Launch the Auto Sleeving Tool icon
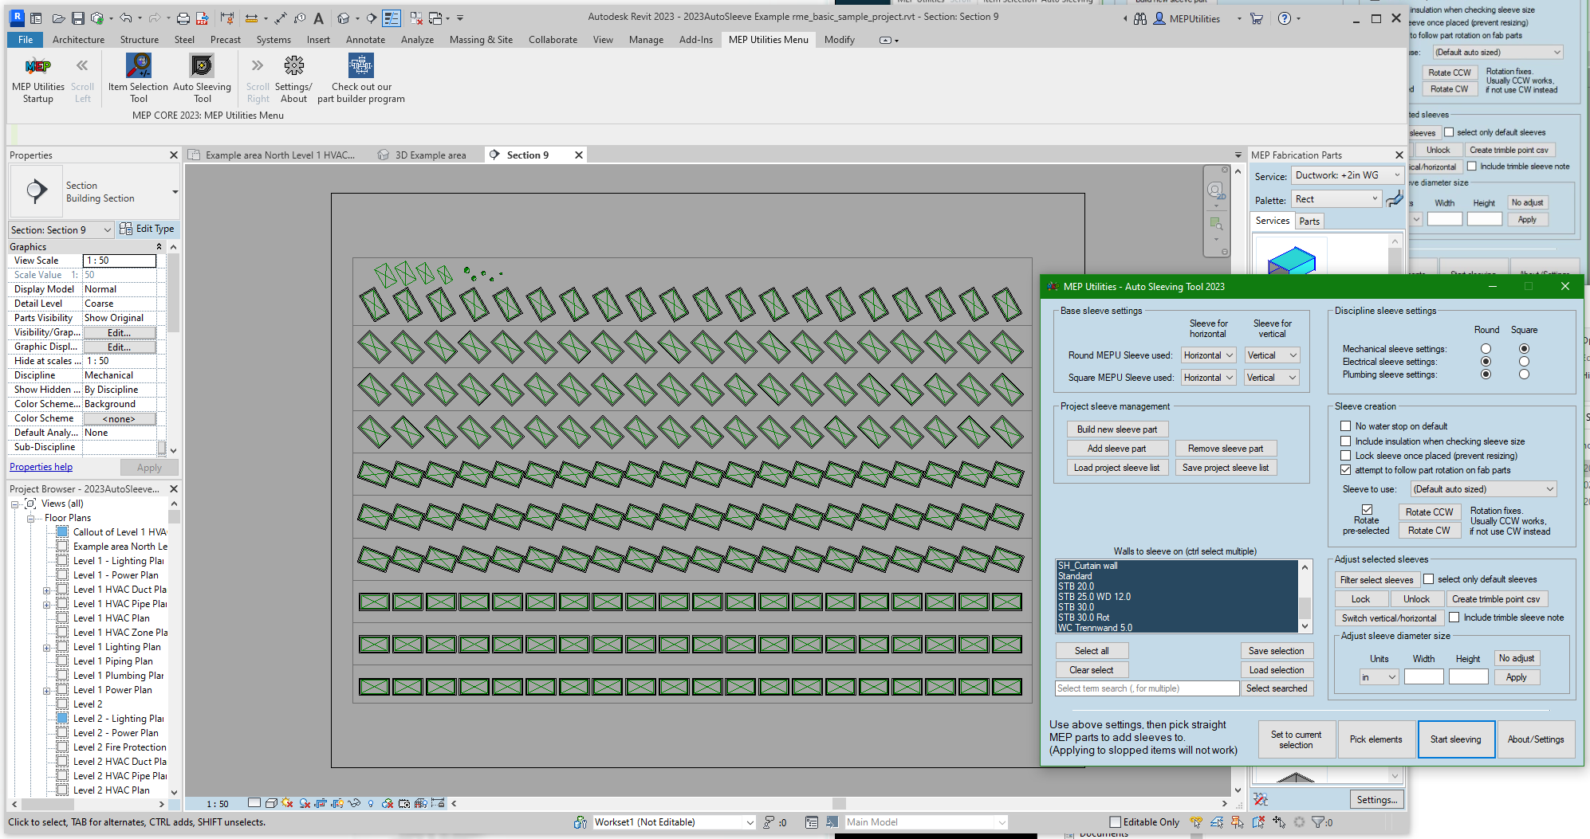This screenshot has width=1590, height=839. (x=202, y=67)
